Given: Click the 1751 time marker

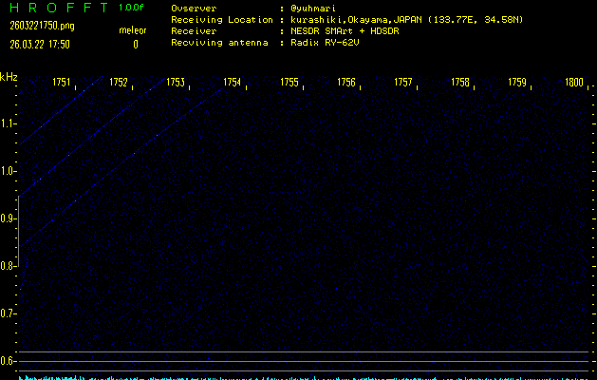Looking at the screenshot, I should [61, 84].
